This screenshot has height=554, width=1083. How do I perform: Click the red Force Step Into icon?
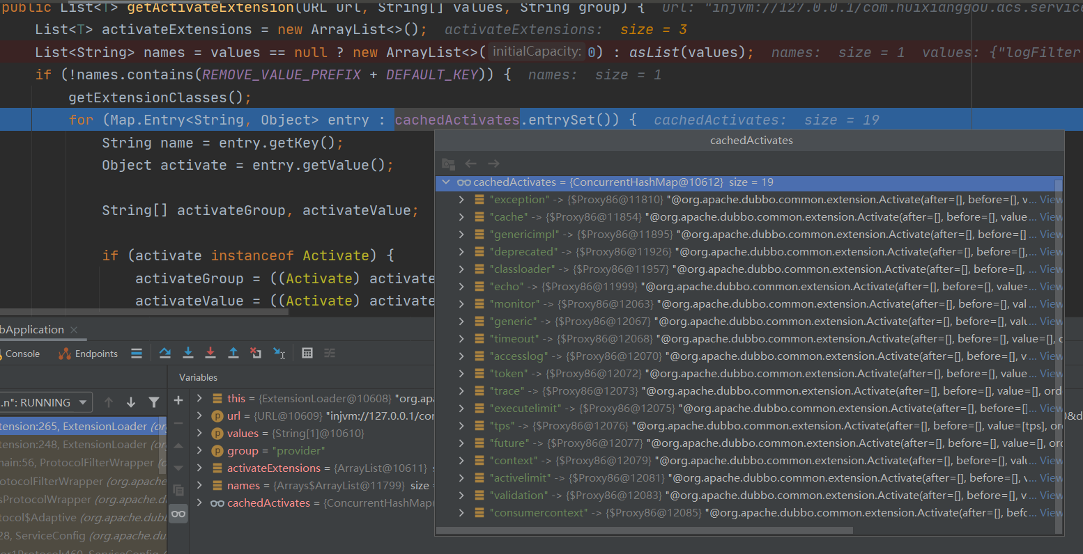(x=210, y=354)
